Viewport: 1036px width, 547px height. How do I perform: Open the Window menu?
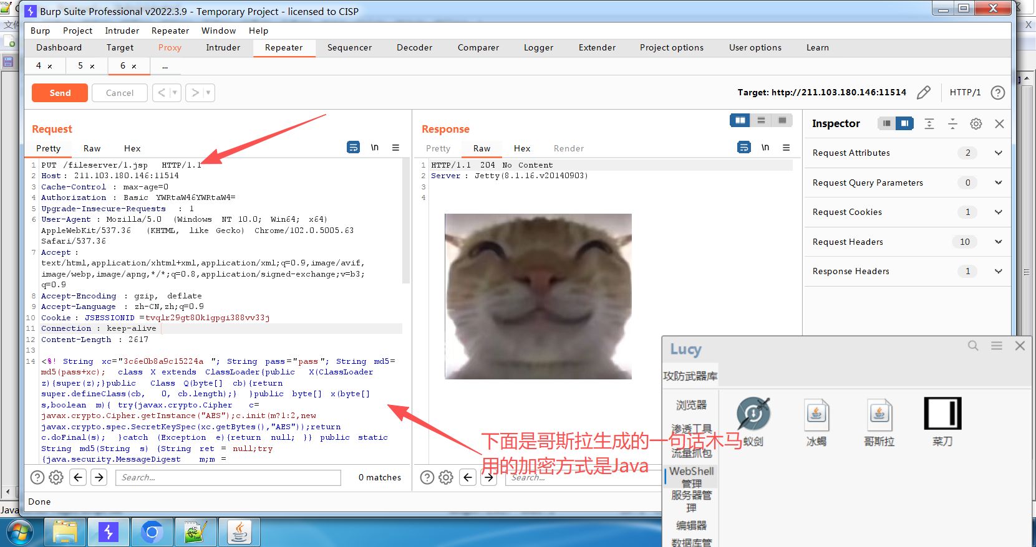click(218, 31)
